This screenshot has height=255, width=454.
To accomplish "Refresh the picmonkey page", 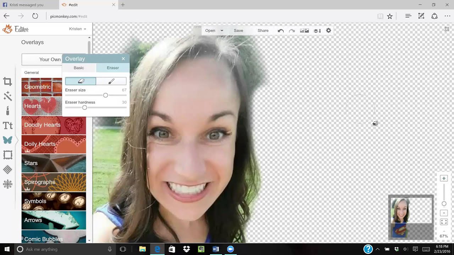I will 35,16.
